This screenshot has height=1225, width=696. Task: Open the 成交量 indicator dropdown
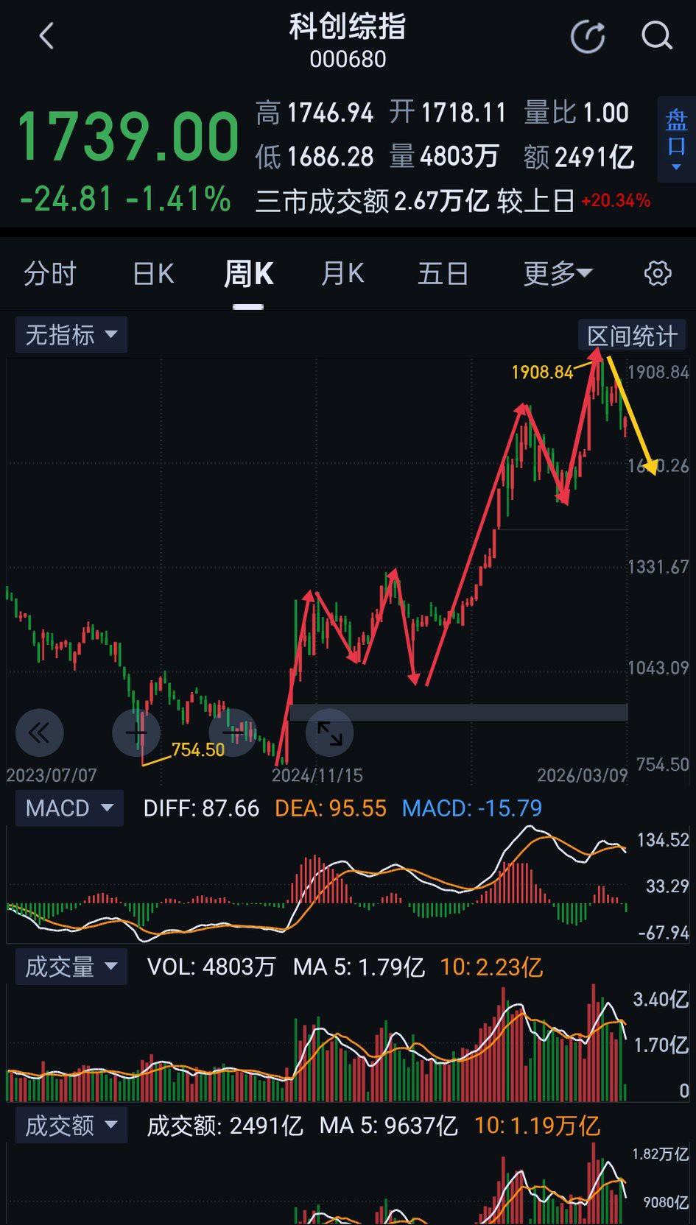click(71, 967)
